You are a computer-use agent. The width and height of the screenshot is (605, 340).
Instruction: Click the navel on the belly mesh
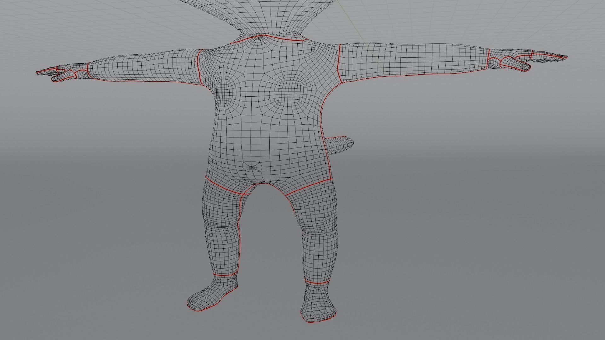click(251, 167)
